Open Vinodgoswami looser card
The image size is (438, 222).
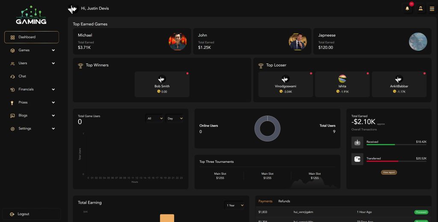(285, 84)
